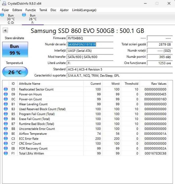Select the Wear Leveling Count attribute name
Image resolution: width=175 pixels, height=184 pixels.
click(x=33, y=104)
